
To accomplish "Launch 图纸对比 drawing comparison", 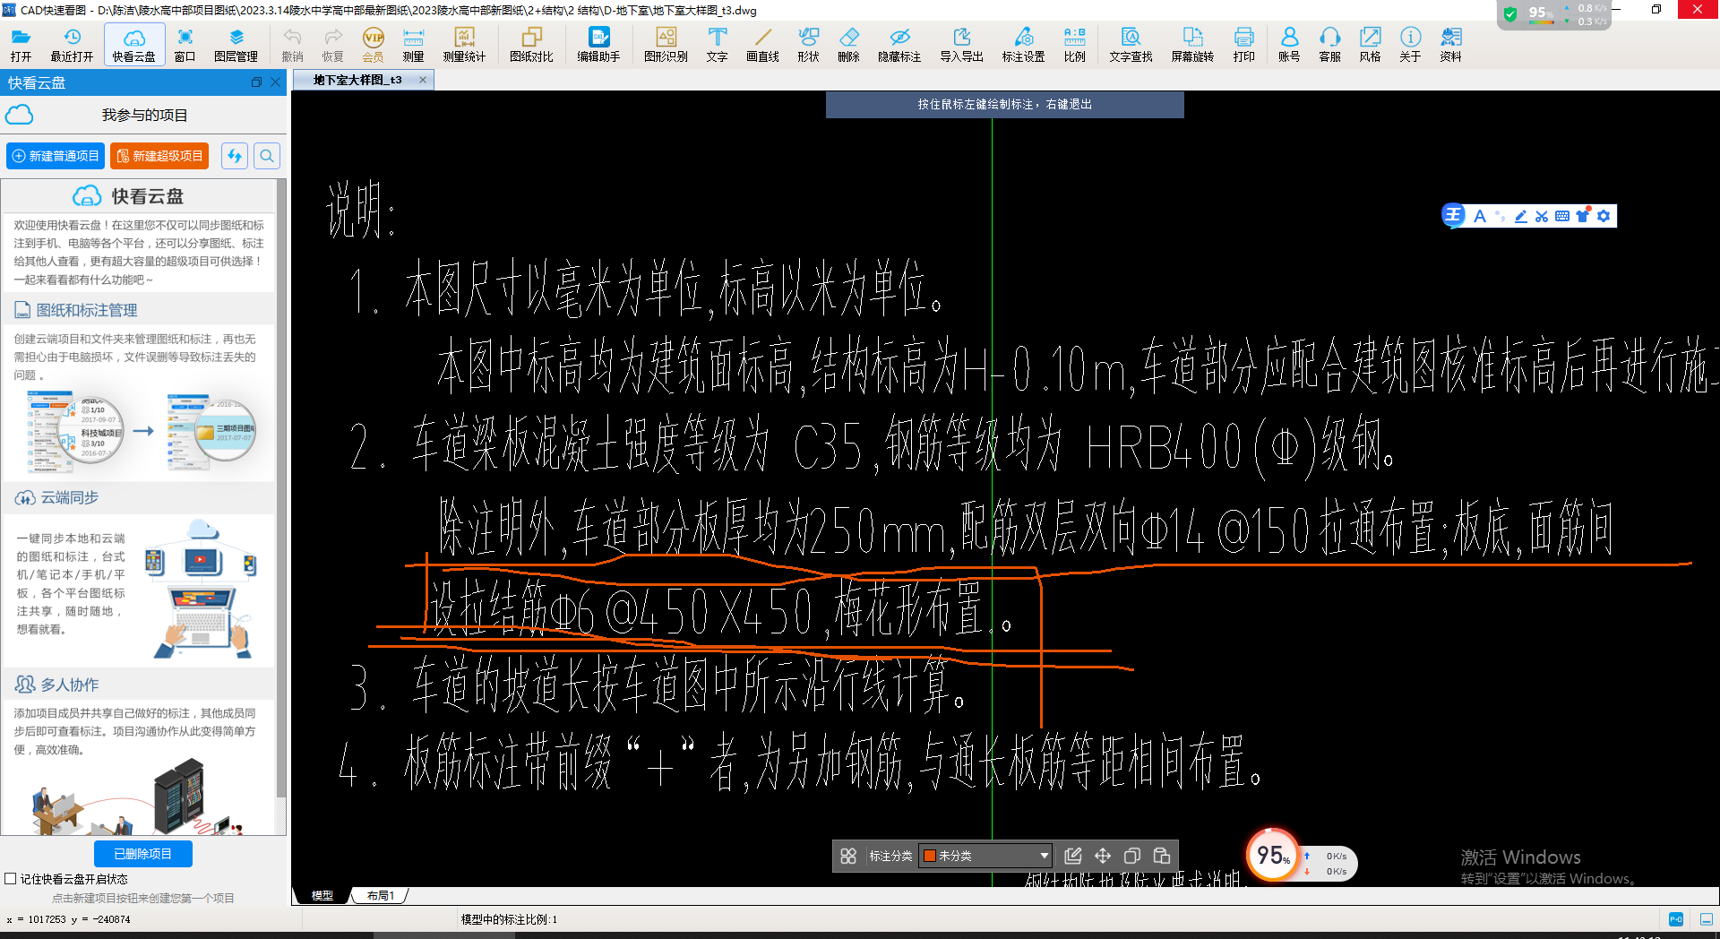I will click(x=531, y=44).
